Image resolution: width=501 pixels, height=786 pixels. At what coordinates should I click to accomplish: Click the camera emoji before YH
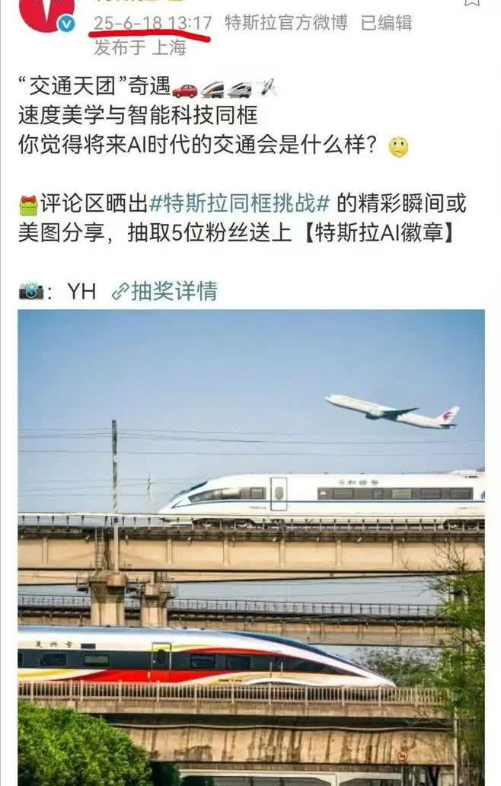tap(31, 291)
